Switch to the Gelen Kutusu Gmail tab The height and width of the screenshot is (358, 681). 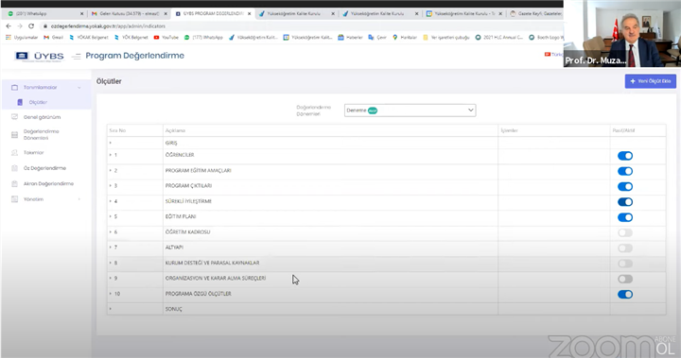click(x=128, y=14)
